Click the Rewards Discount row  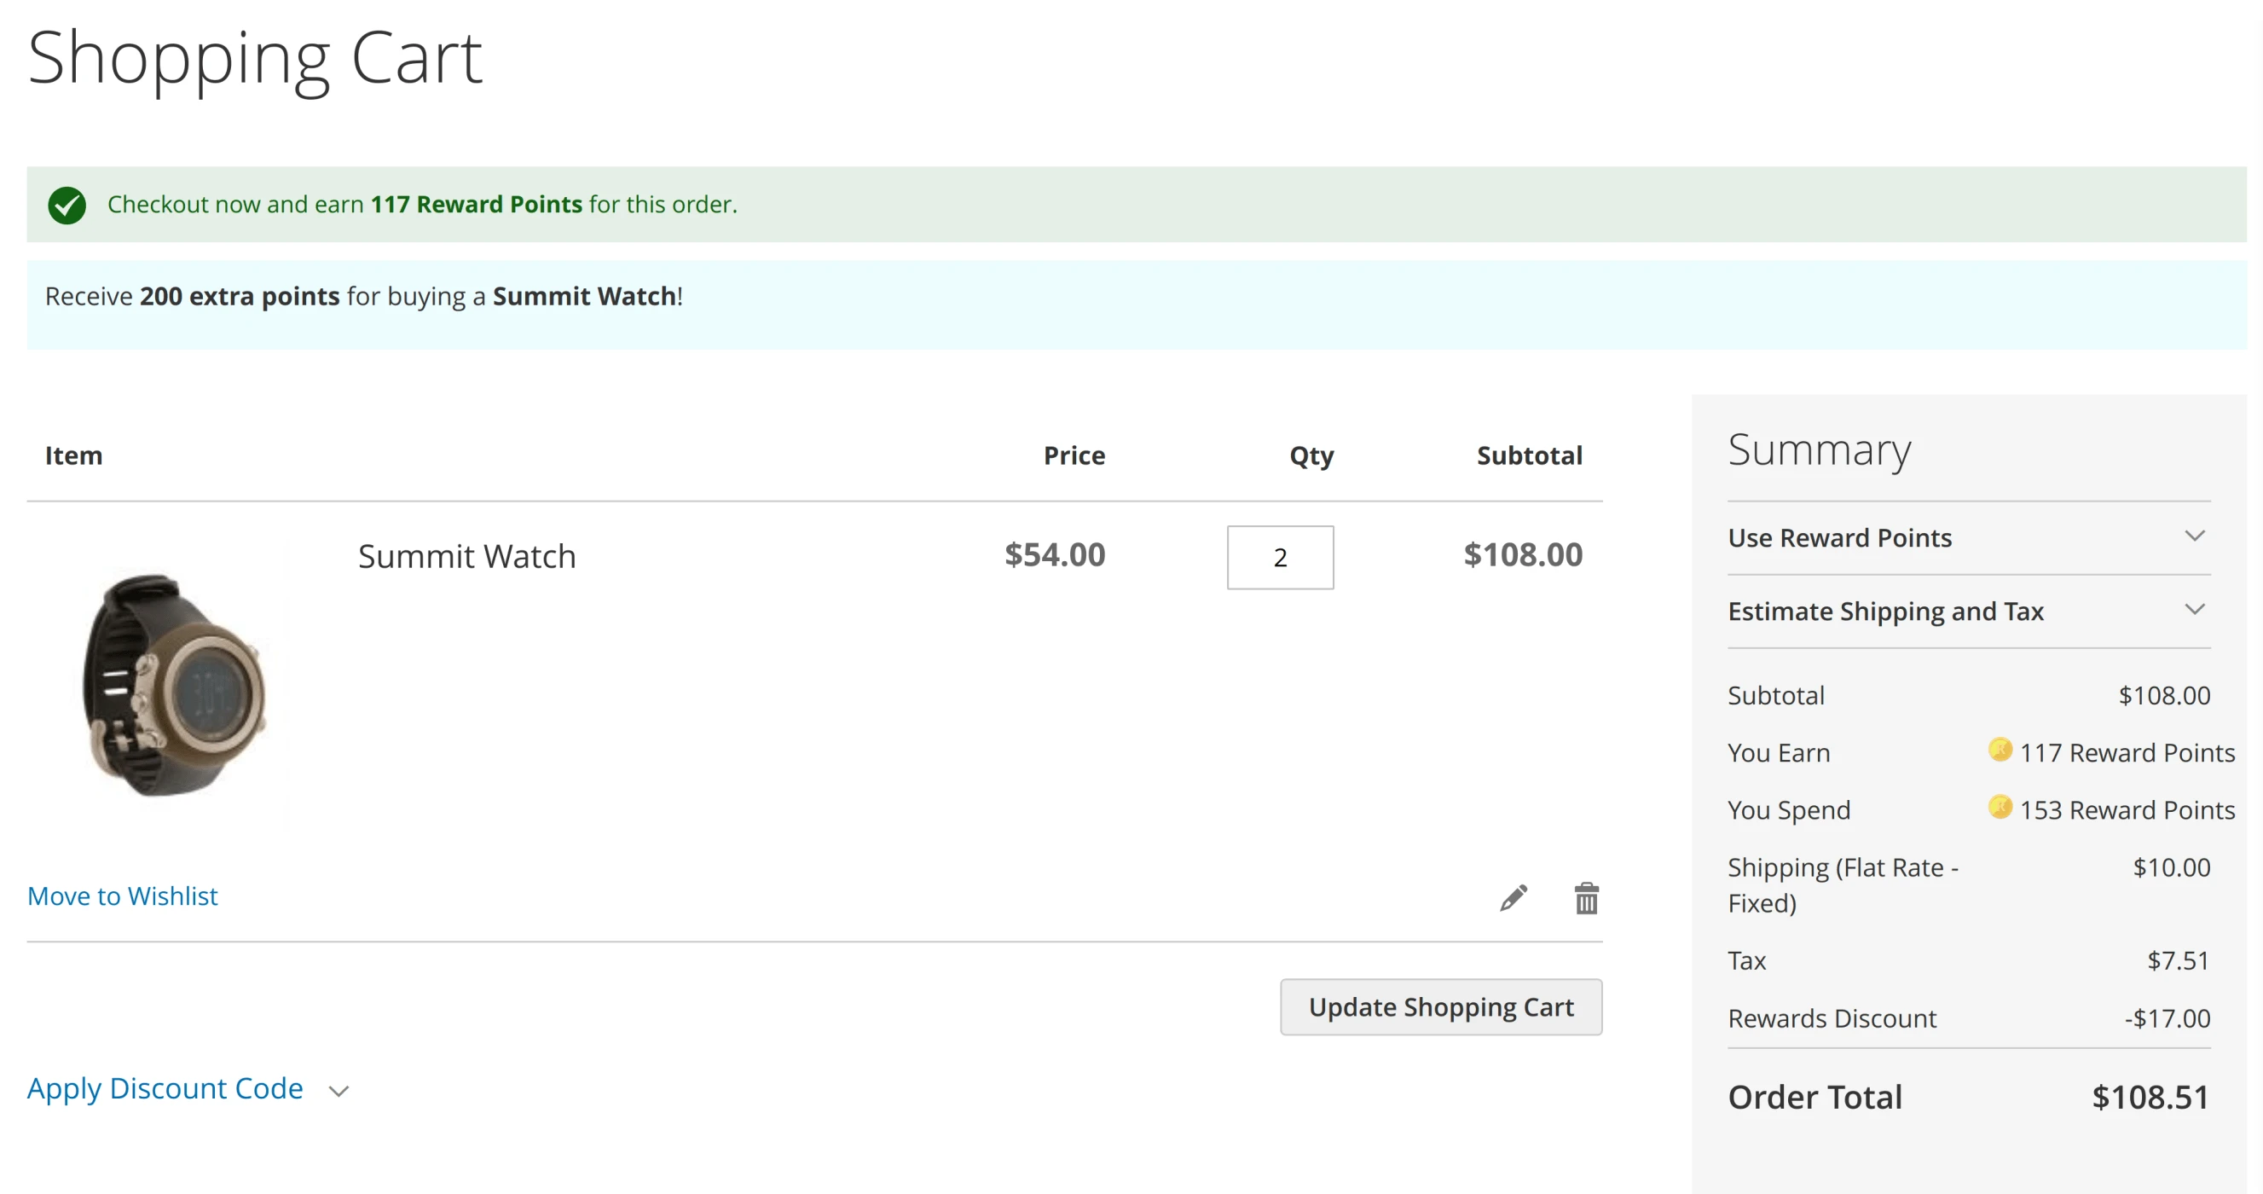coord(1832,1017)
